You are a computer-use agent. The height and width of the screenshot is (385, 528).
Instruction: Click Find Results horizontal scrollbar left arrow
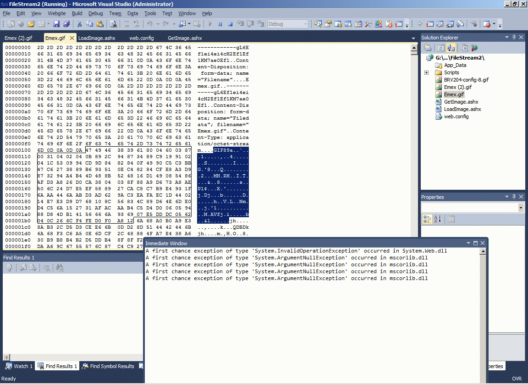[x=6, y=357]
